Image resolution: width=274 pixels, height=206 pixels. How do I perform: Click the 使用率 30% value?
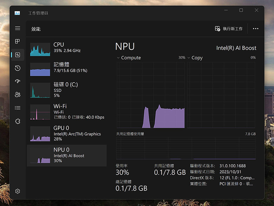point(122,172)
